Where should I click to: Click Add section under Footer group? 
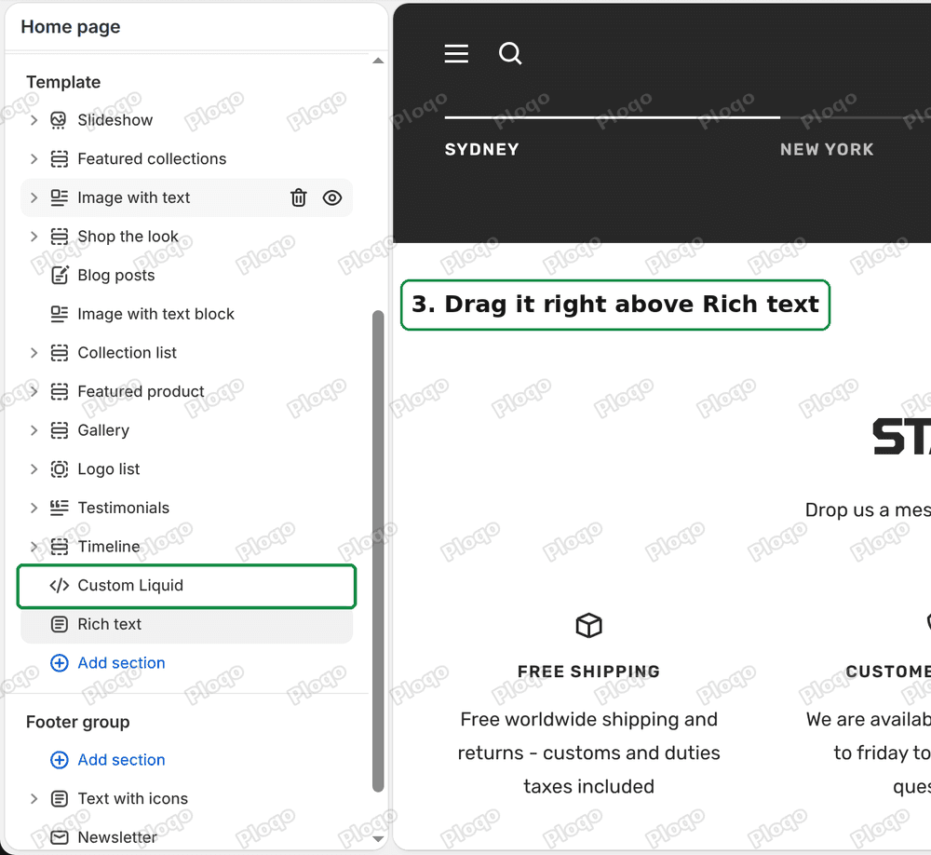pos(121,760)
